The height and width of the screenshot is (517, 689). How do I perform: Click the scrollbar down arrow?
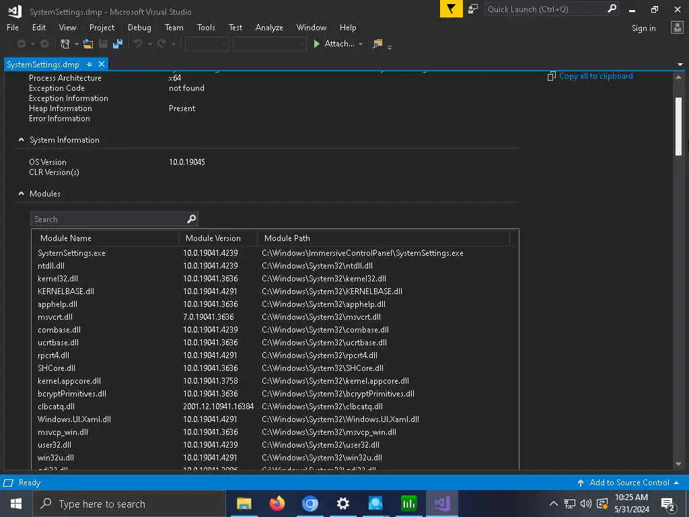coord(678,464)
